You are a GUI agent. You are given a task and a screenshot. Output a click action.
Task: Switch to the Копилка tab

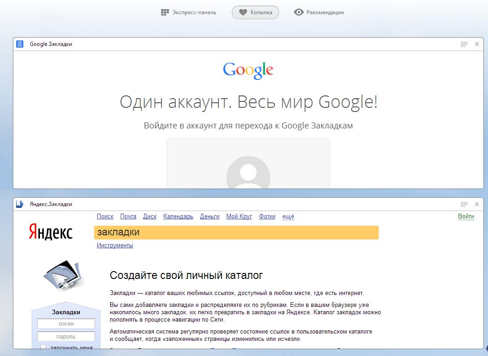[255, 12]
